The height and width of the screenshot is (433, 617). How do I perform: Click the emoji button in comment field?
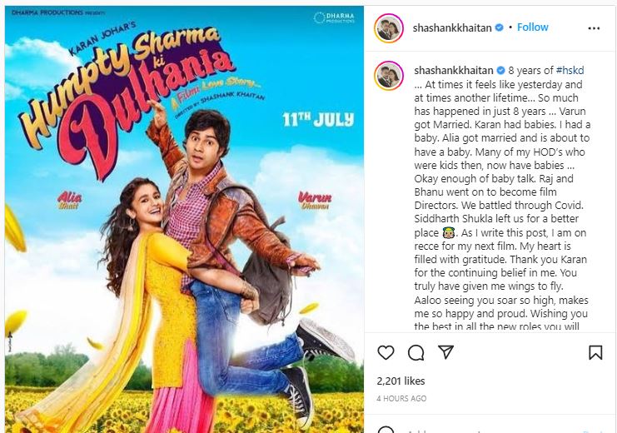click(386, 430)
